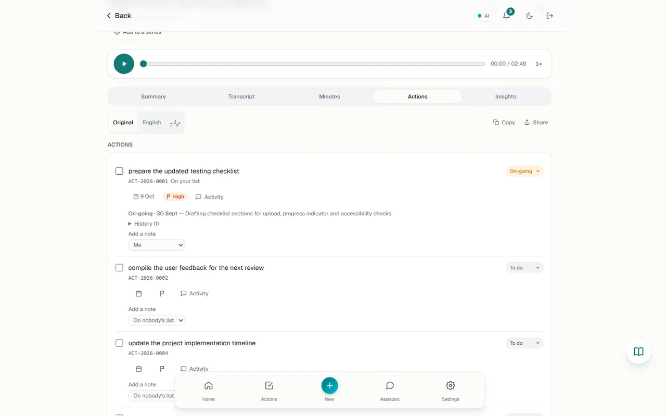Screen dimensions: 666x416
Task: Open the Insights tab
Action: coord(506,97)
